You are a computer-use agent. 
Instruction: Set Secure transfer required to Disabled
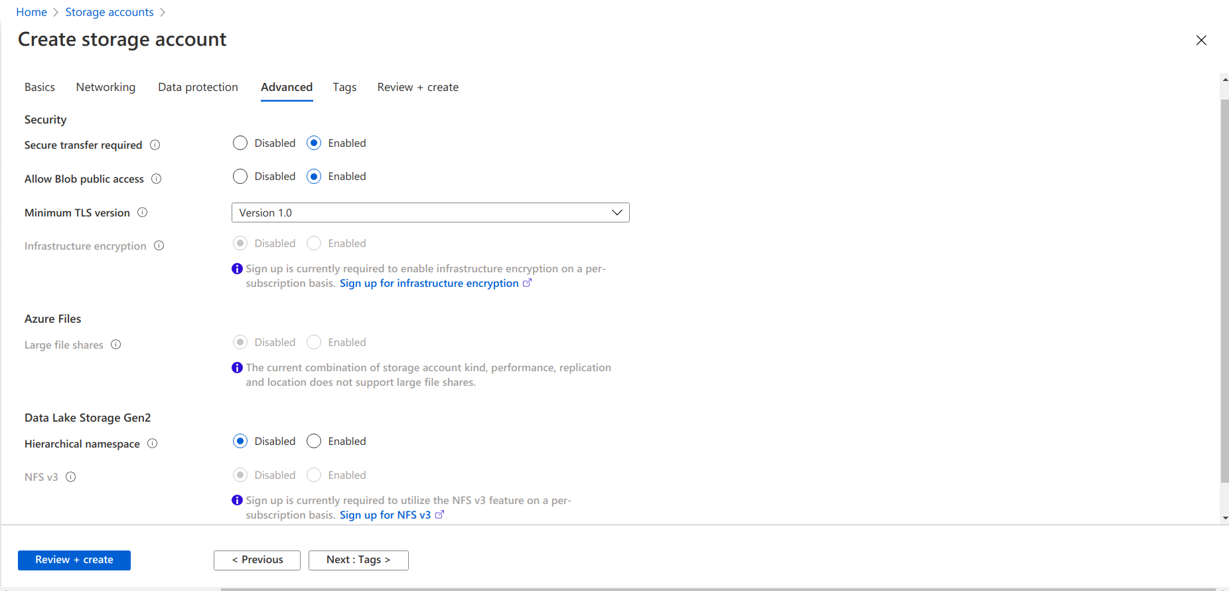(x=240, y=143)
